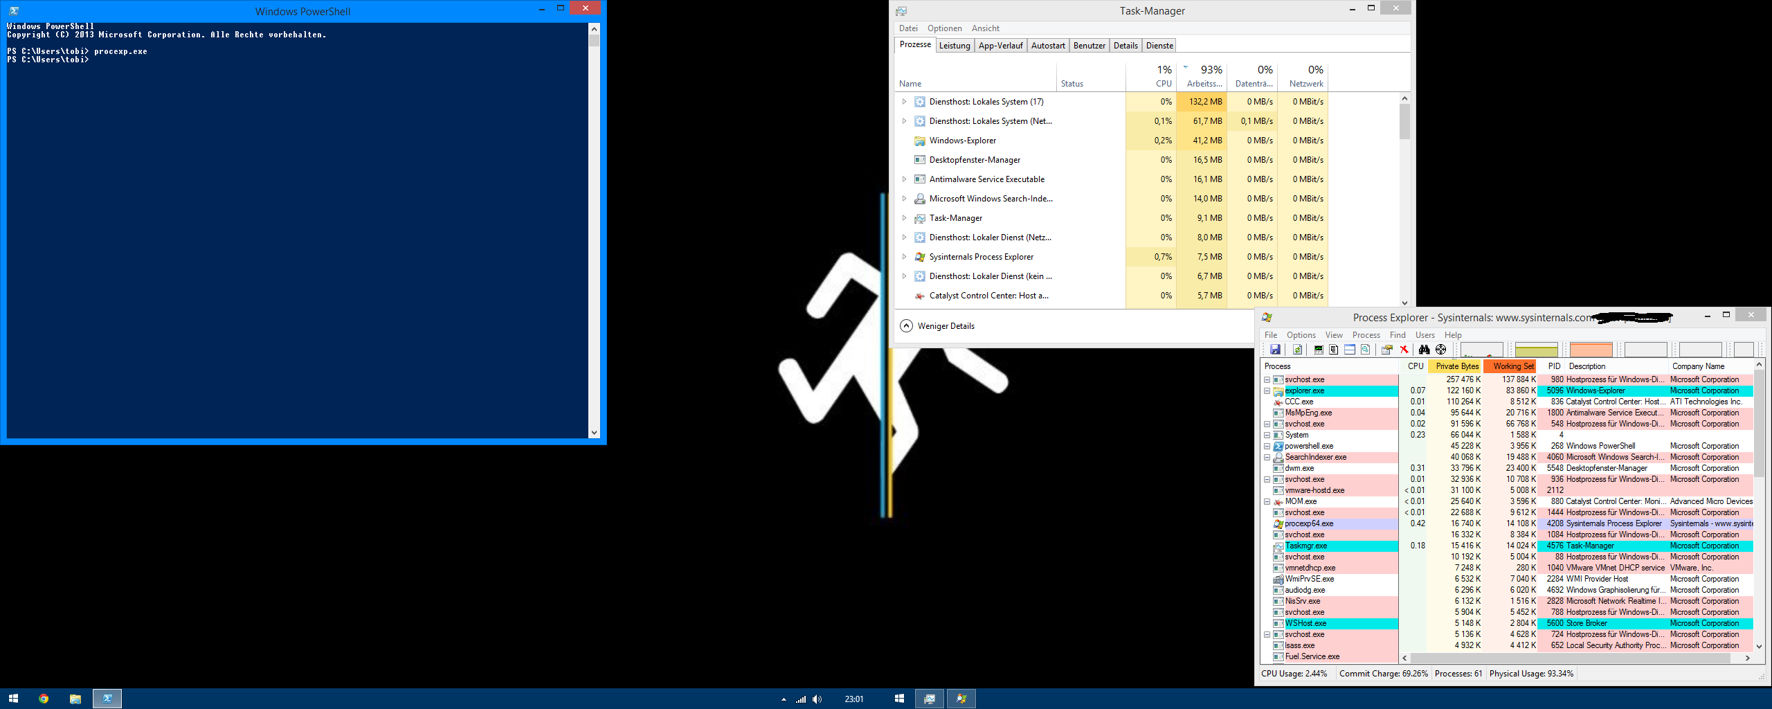Click the explorer.exe folder icon in process tree
Viewport: 1772px width, 709px height.
click(x=1278, y=391)
